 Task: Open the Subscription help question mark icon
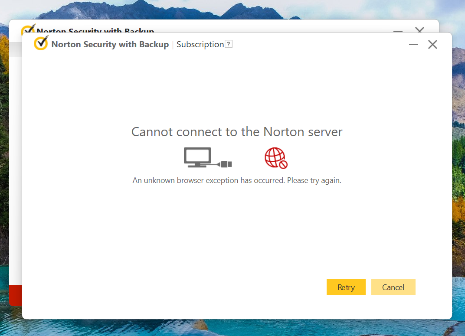[228, 44]
